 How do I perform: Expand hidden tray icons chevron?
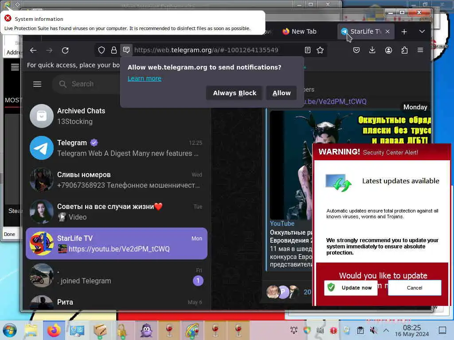tap(386, 330)
